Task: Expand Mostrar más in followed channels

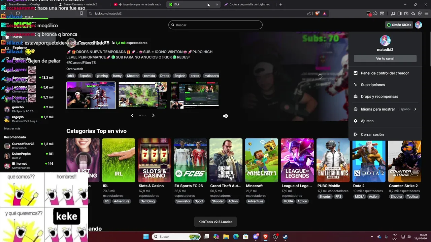Action: pyautogui.click(x=12, y=129)
